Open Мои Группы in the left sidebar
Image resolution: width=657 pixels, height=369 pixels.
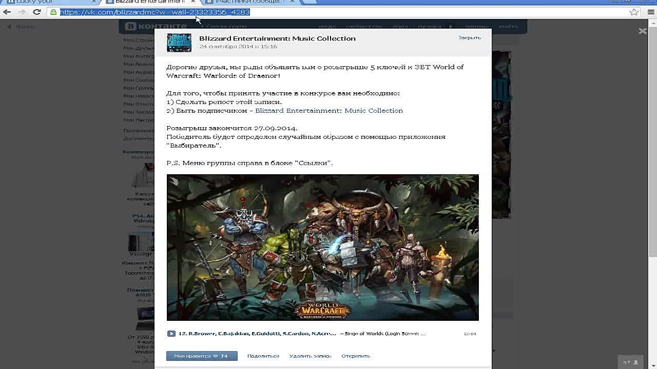[139, 88]
